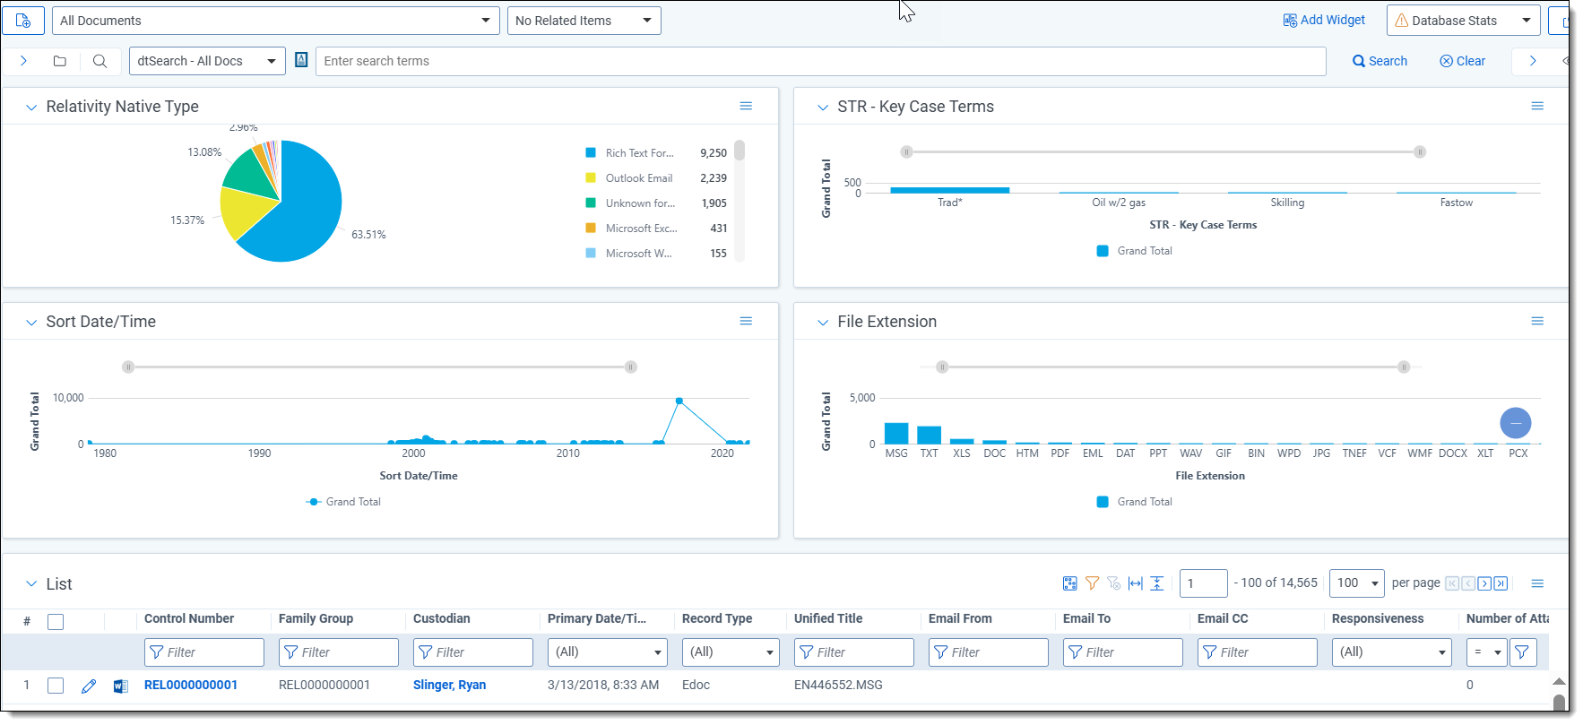The image size is (1583, 725).
Task: Click the New Document icon button
Action: pyautogui.click(x=23, y=21)
